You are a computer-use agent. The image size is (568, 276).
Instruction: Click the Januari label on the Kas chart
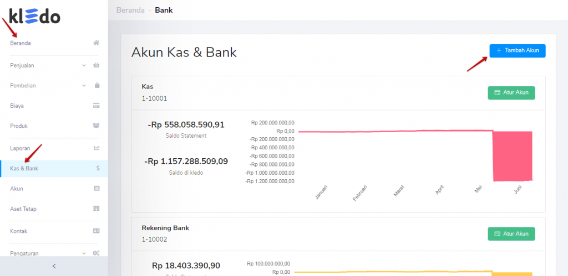click(x=321, y=192)
